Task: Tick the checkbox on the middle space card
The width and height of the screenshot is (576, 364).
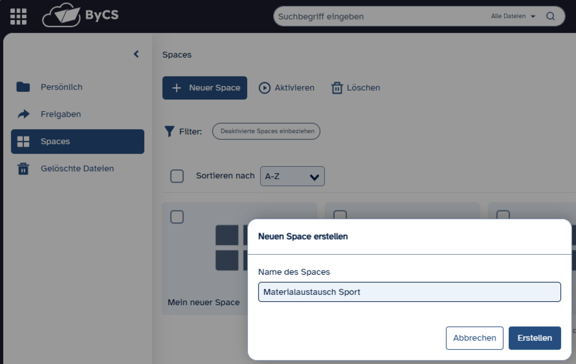Action: point(340,216)
